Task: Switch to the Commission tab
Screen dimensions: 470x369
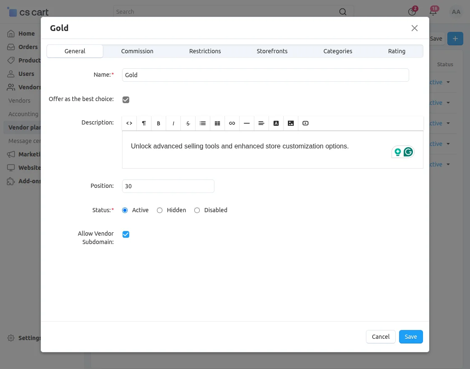Action: click(137, 51)
